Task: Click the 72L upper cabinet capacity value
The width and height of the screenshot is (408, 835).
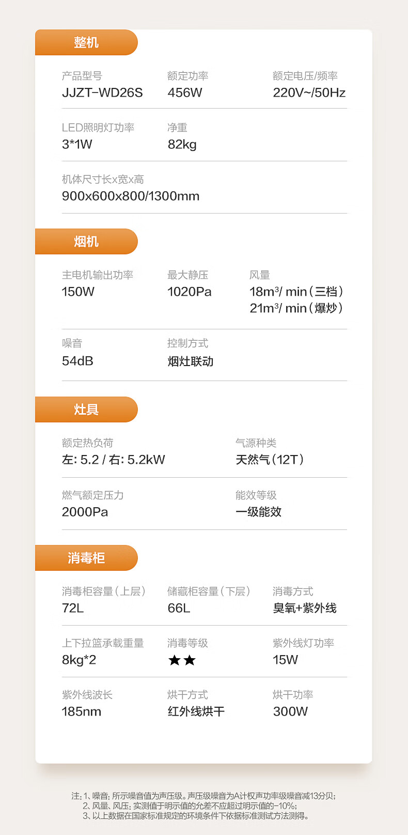Action: coord(73,608)
